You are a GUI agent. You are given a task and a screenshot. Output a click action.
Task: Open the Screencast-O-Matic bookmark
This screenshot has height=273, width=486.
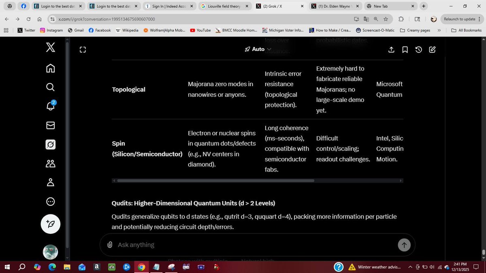(375, 30)
